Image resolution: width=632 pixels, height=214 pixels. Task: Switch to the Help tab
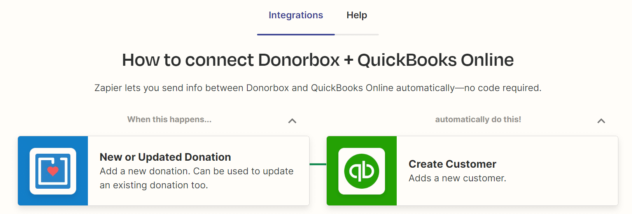[357, 15]
